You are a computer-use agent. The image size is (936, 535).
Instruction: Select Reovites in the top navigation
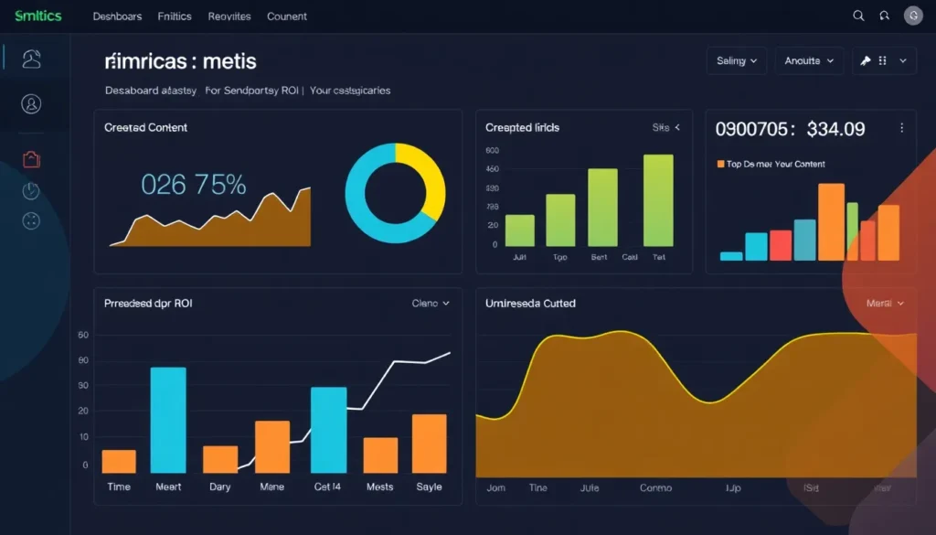pyautogui.click(x=229, y=16)
